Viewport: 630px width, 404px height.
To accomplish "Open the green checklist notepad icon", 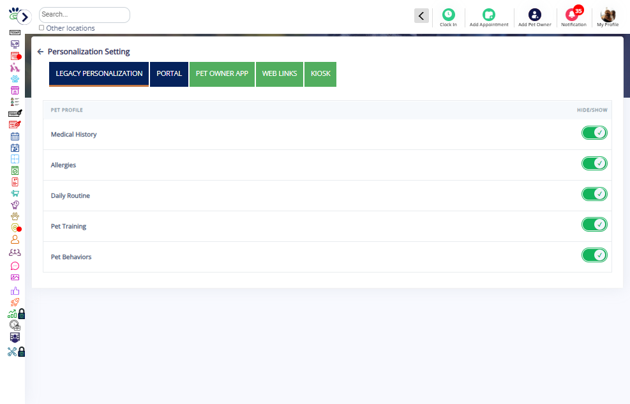I will pos(15,170).
